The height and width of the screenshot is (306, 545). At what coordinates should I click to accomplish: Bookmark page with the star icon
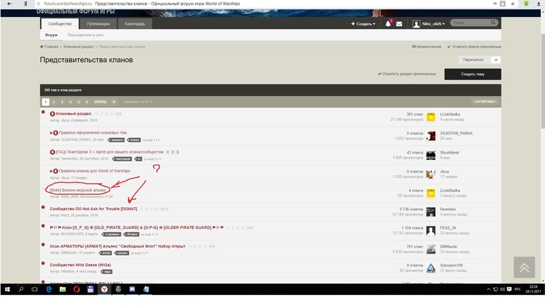[513, 3]
